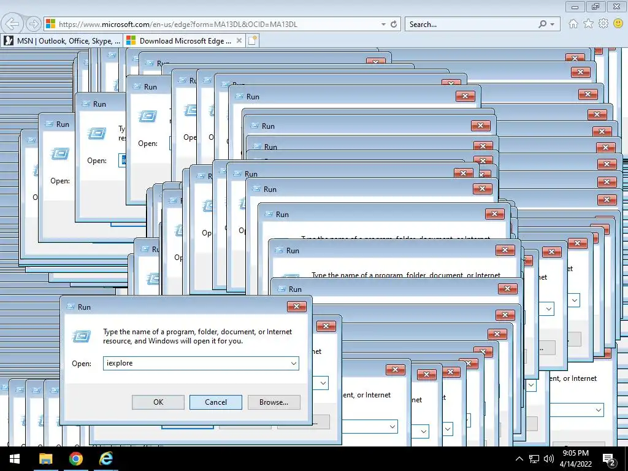The height and width of the screenshot is (471, 628).
Task: Click the iexplore text in the Open field
Action: (120, 363)
